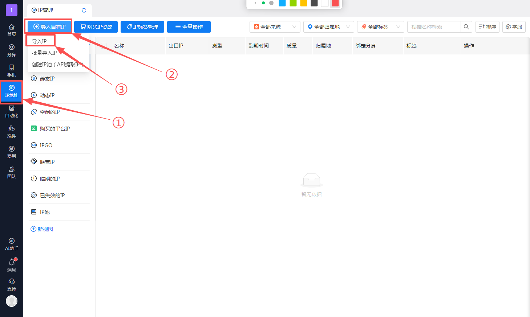Image resolution: width=530 pixels, height=317 pixels.
Task: Click the 新视图 add view link
Action: (42, 229)
